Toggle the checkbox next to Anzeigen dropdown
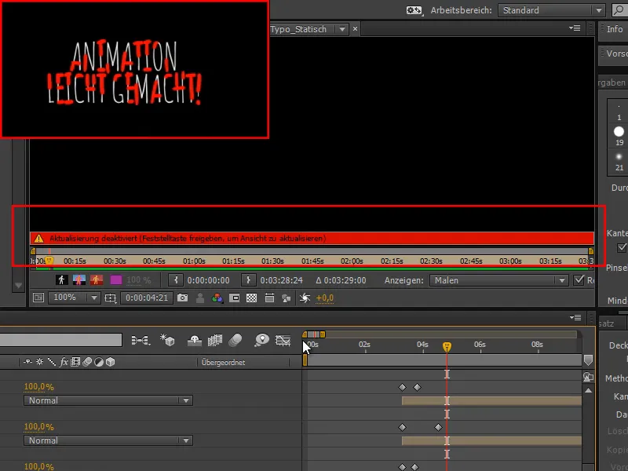 point(579,280)
